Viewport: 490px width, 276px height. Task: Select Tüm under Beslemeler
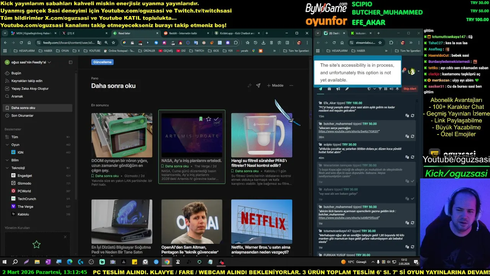coord(15,137)
